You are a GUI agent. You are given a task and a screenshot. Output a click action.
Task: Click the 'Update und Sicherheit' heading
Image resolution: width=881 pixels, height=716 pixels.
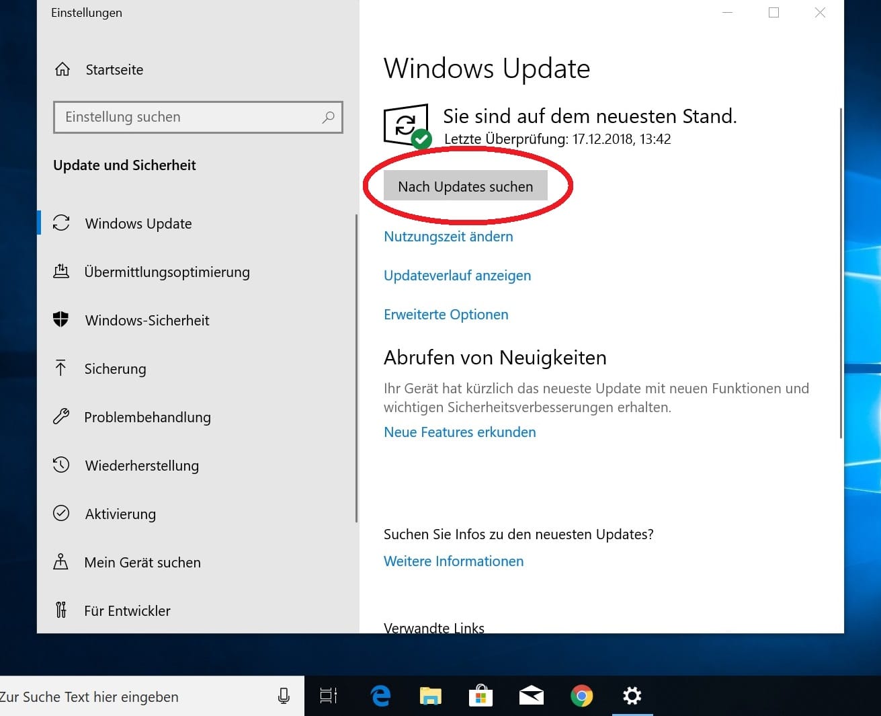(x=124, y=165)
